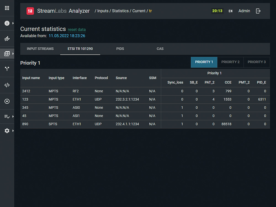The width and height of the screenshot is (276, 207).
Task: Select input name 2412 row
Action: tap(145, 91)
